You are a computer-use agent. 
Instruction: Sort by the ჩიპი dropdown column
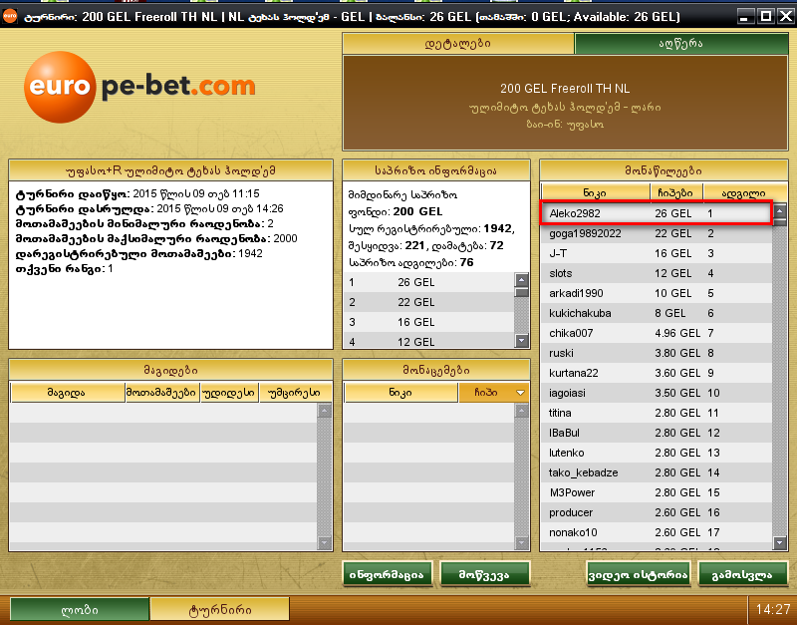(x=493, y=393)
